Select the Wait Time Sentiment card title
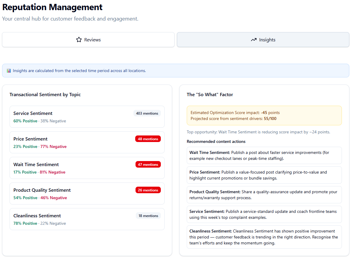 click(36, 164)
